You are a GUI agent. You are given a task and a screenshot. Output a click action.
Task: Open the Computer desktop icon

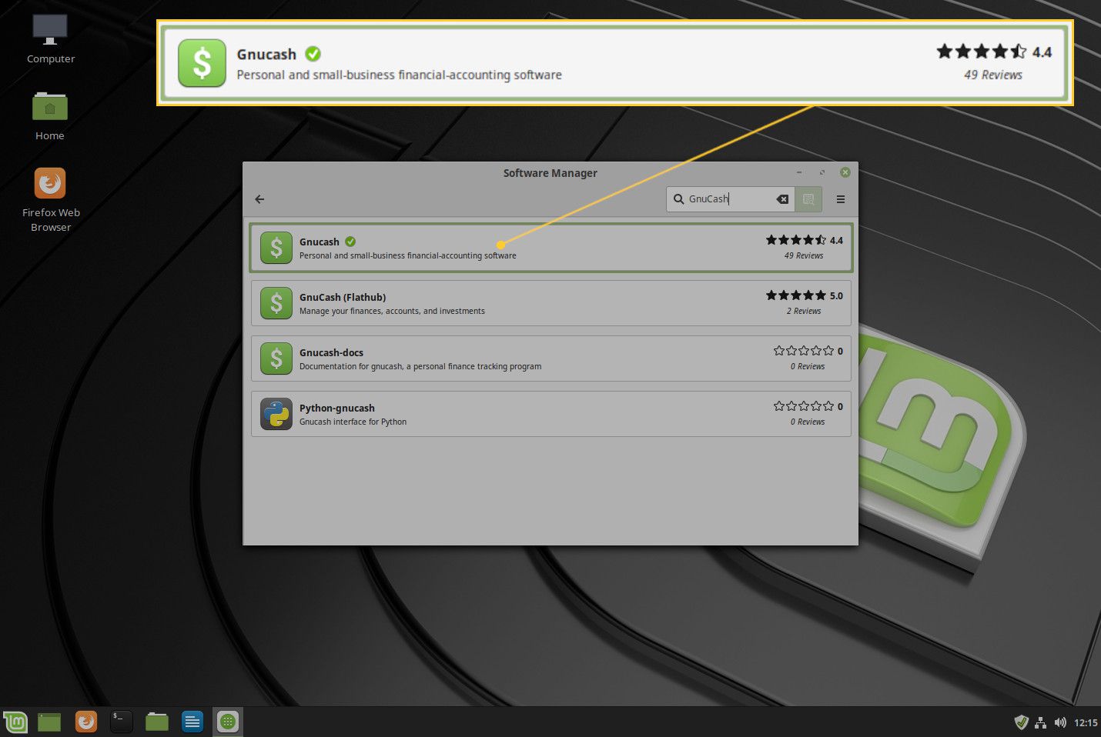point(50,38)
